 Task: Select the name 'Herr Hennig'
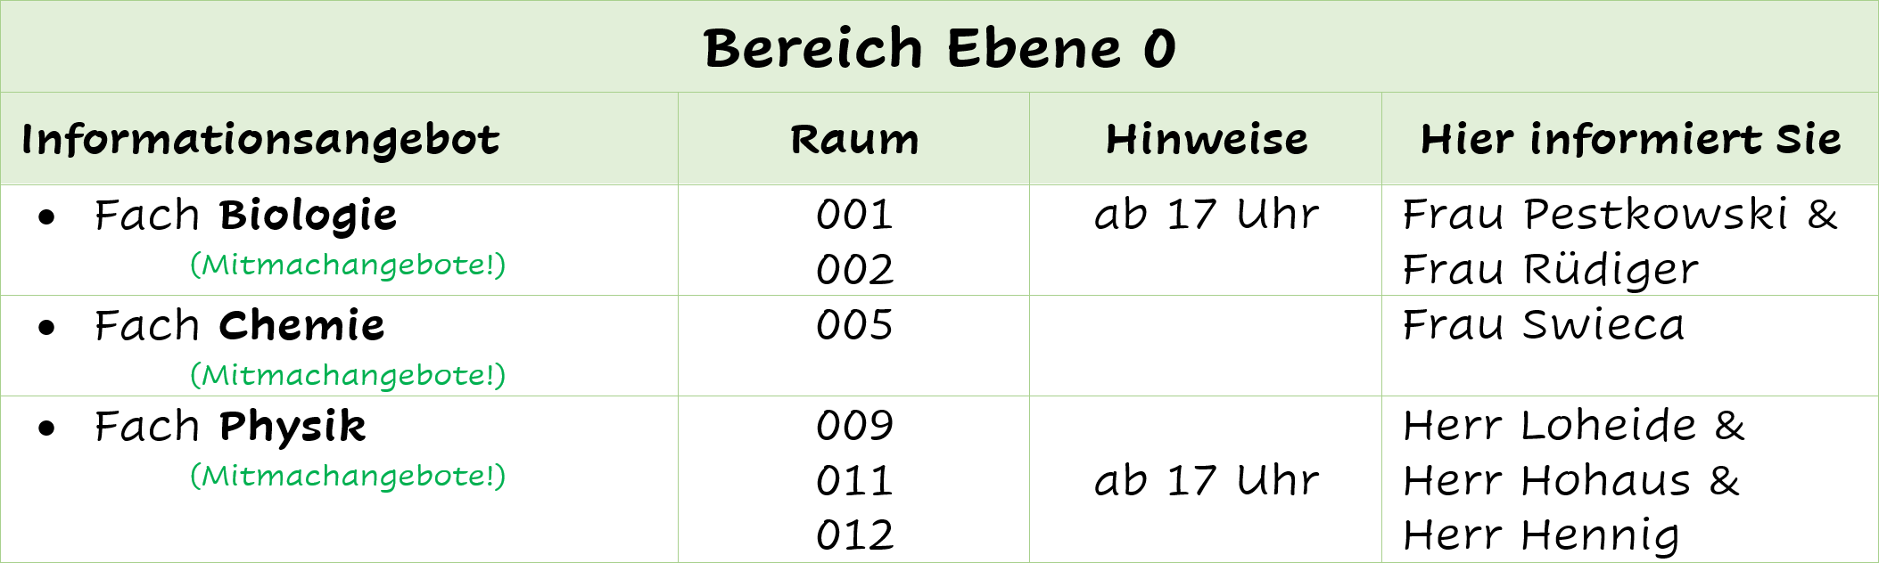point(1541,536)
